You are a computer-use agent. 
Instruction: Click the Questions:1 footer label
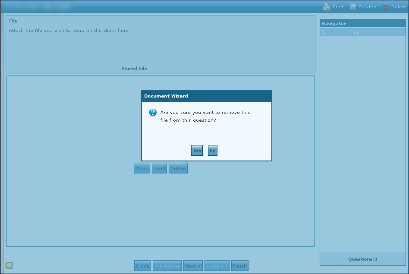coord(362,259)
